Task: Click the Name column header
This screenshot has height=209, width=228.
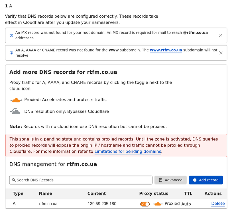Action: tap(46, 193)
